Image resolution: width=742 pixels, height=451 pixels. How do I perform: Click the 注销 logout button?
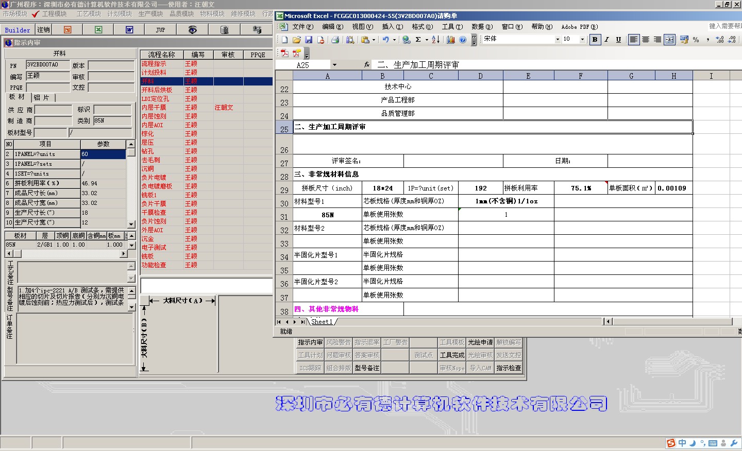[x=44, y=30]
